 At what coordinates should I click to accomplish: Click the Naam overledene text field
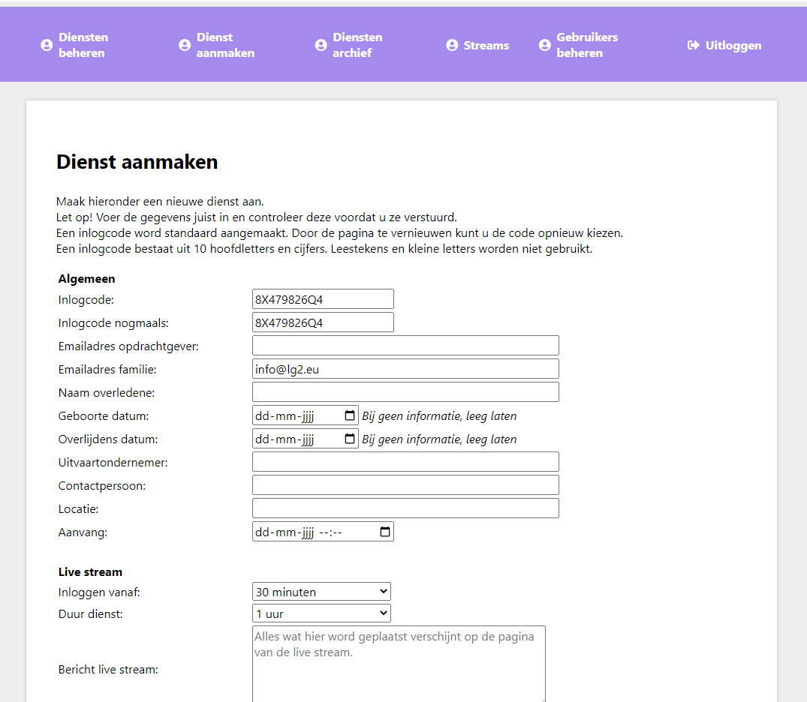[405, 392]
